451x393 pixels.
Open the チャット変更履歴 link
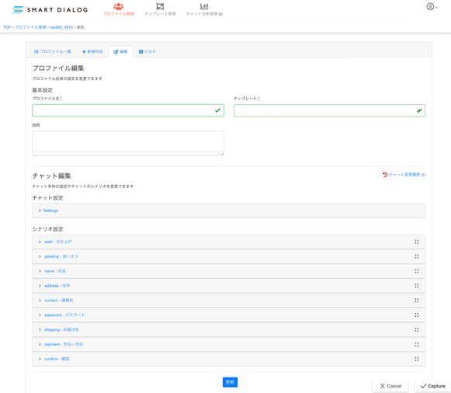tap(404, 175)
